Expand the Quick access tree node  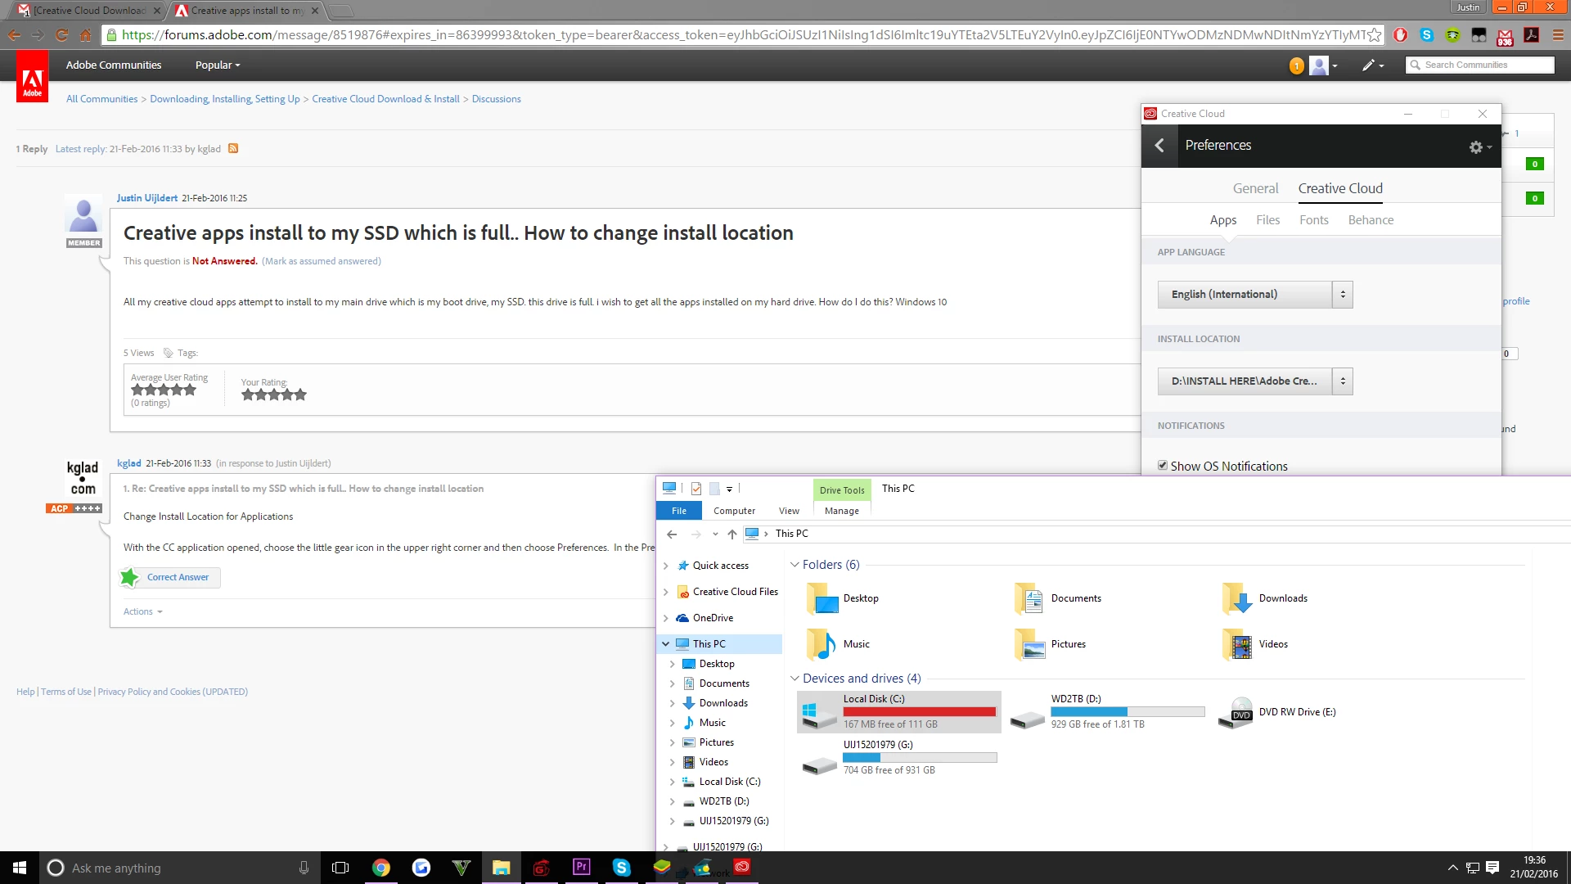(x=665, y=566)
